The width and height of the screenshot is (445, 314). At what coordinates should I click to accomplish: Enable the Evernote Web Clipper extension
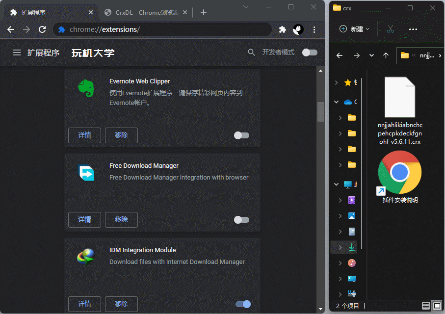(241, 135)
